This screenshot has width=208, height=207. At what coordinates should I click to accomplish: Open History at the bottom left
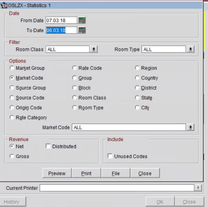click(12, 202)
